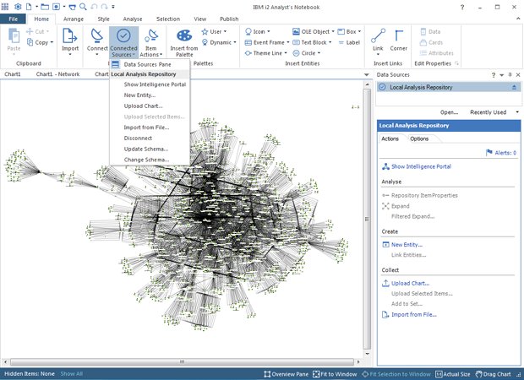Click the Cut scissors icon
This screenshot has width=524, height=380.
(30, 31)
